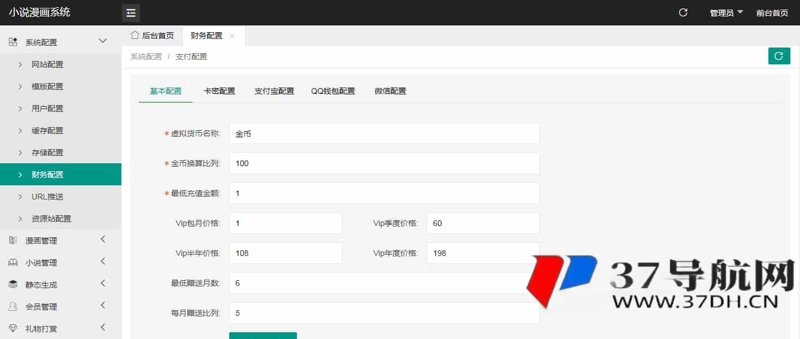Click the 前台首页 link
The image size is (800, 339).
pyautogui.click(x=772, y=12)
